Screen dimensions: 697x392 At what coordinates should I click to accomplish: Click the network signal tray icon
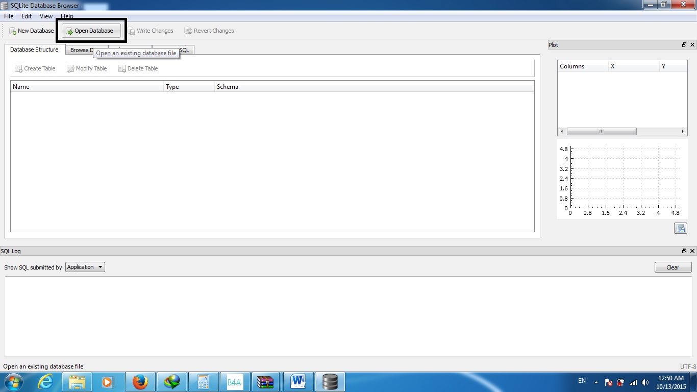tap(633, 382)
